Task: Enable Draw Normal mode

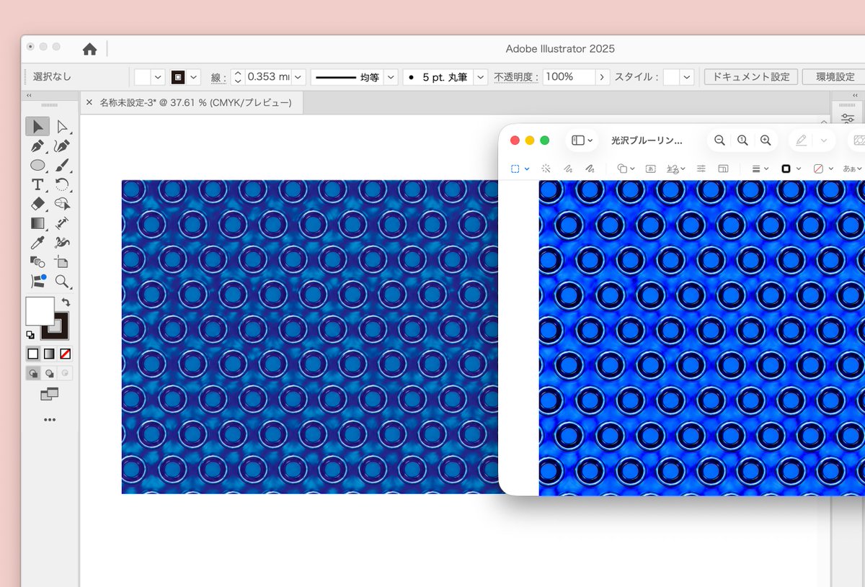Action: click(33, 373)
